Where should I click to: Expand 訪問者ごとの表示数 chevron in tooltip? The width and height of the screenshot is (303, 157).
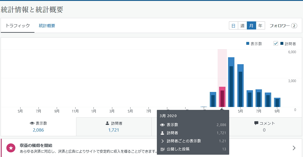[162, 141]
